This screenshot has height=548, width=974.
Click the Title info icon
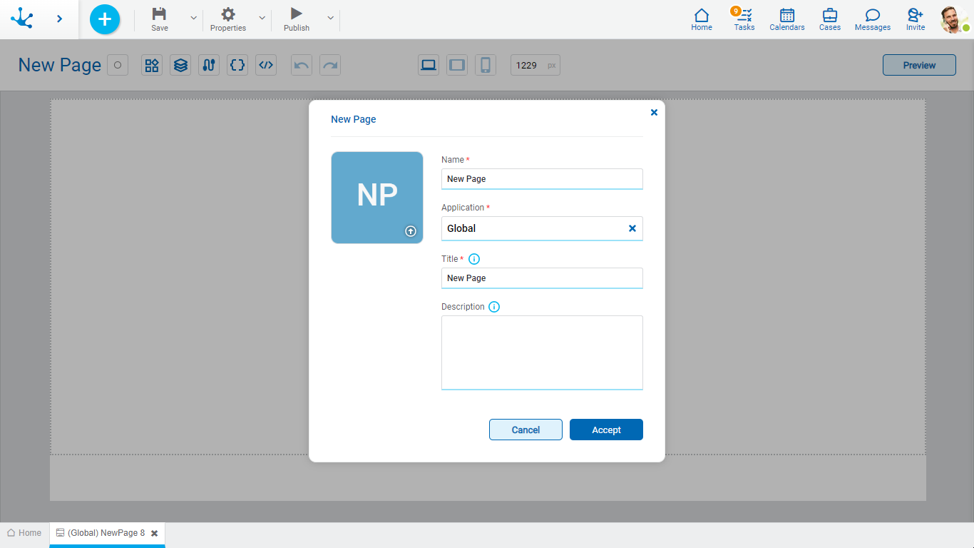pyautogui.click(x=474, y=259)
